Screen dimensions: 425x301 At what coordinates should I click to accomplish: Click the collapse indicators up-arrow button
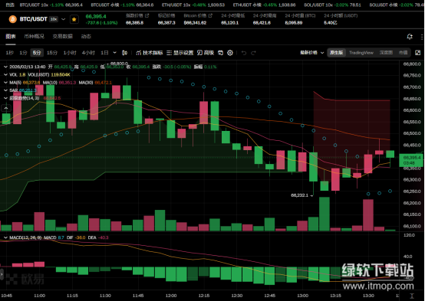point(6,108)
